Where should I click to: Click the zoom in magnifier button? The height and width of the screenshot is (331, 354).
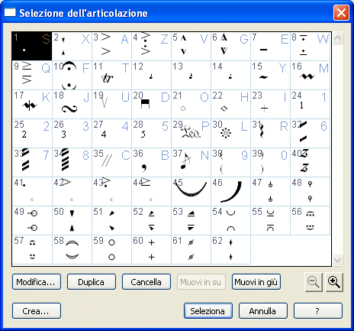click(x=333, y=282)
